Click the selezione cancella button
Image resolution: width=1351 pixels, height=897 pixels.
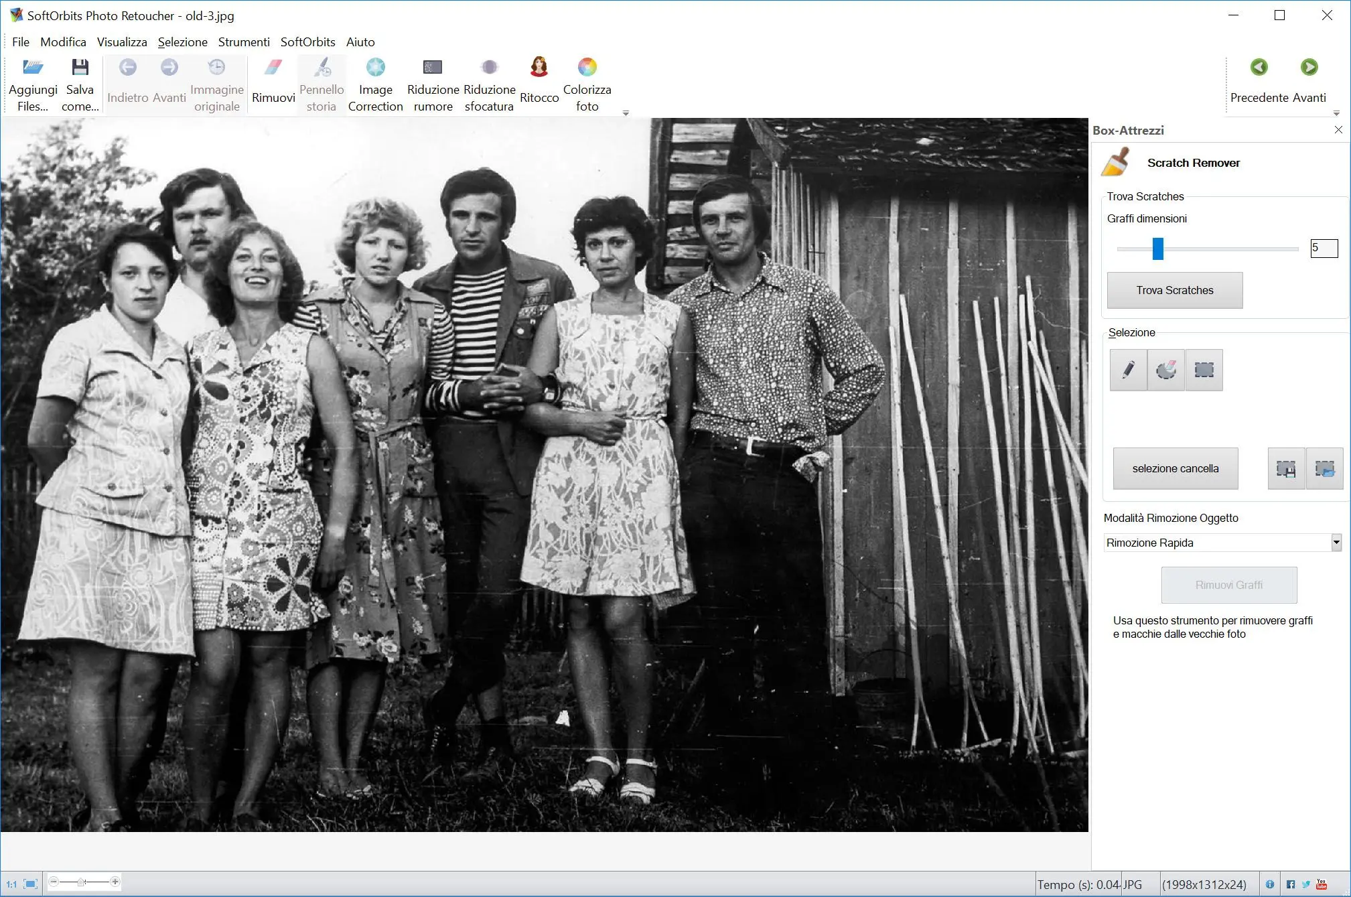(x=1175, y=468)
